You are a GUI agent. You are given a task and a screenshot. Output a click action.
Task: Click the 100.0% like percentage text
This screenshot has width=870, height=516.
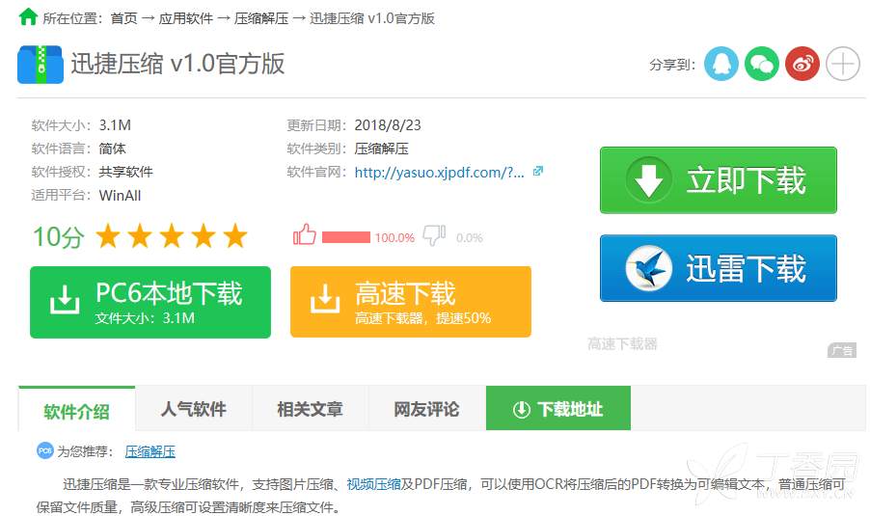point(394,238)
